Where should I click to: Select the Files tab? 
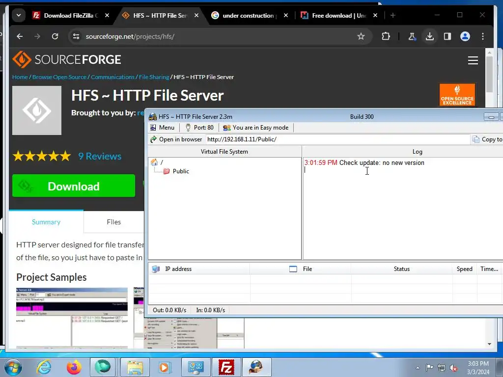tap(114, 222)
